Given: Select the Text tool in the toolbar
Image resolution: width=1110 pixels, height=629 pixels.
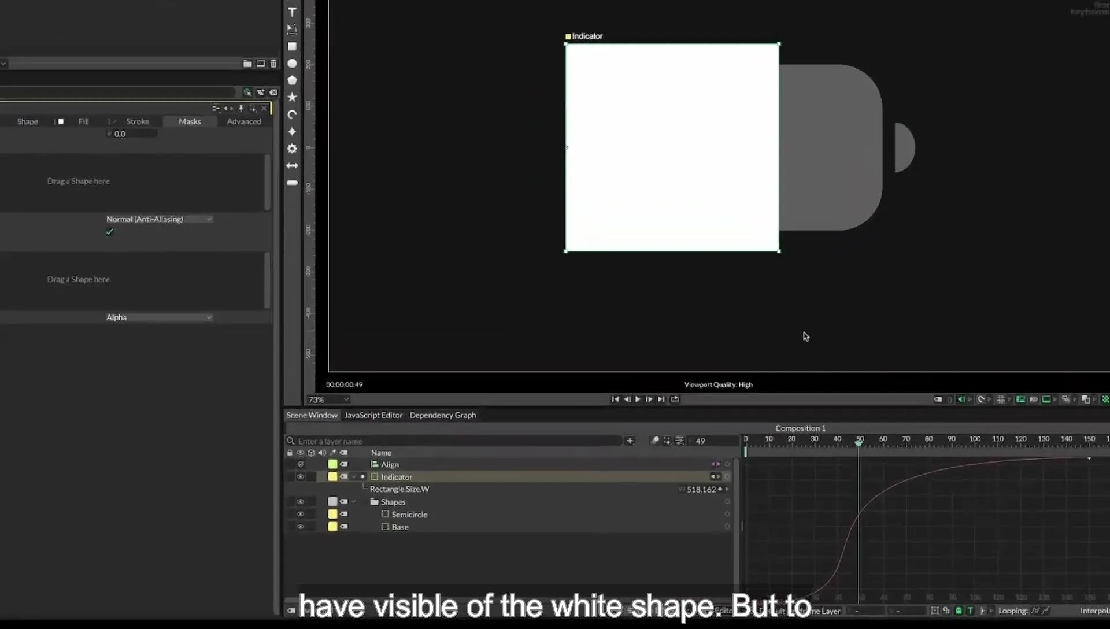Looking at the screenshot, I should click(292, 12).
